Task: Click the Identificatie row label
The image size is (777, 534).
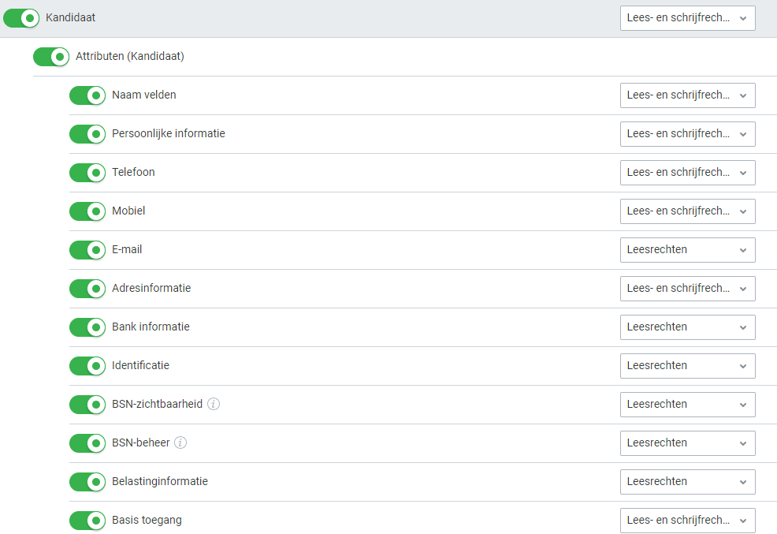Action: point(140,366)
